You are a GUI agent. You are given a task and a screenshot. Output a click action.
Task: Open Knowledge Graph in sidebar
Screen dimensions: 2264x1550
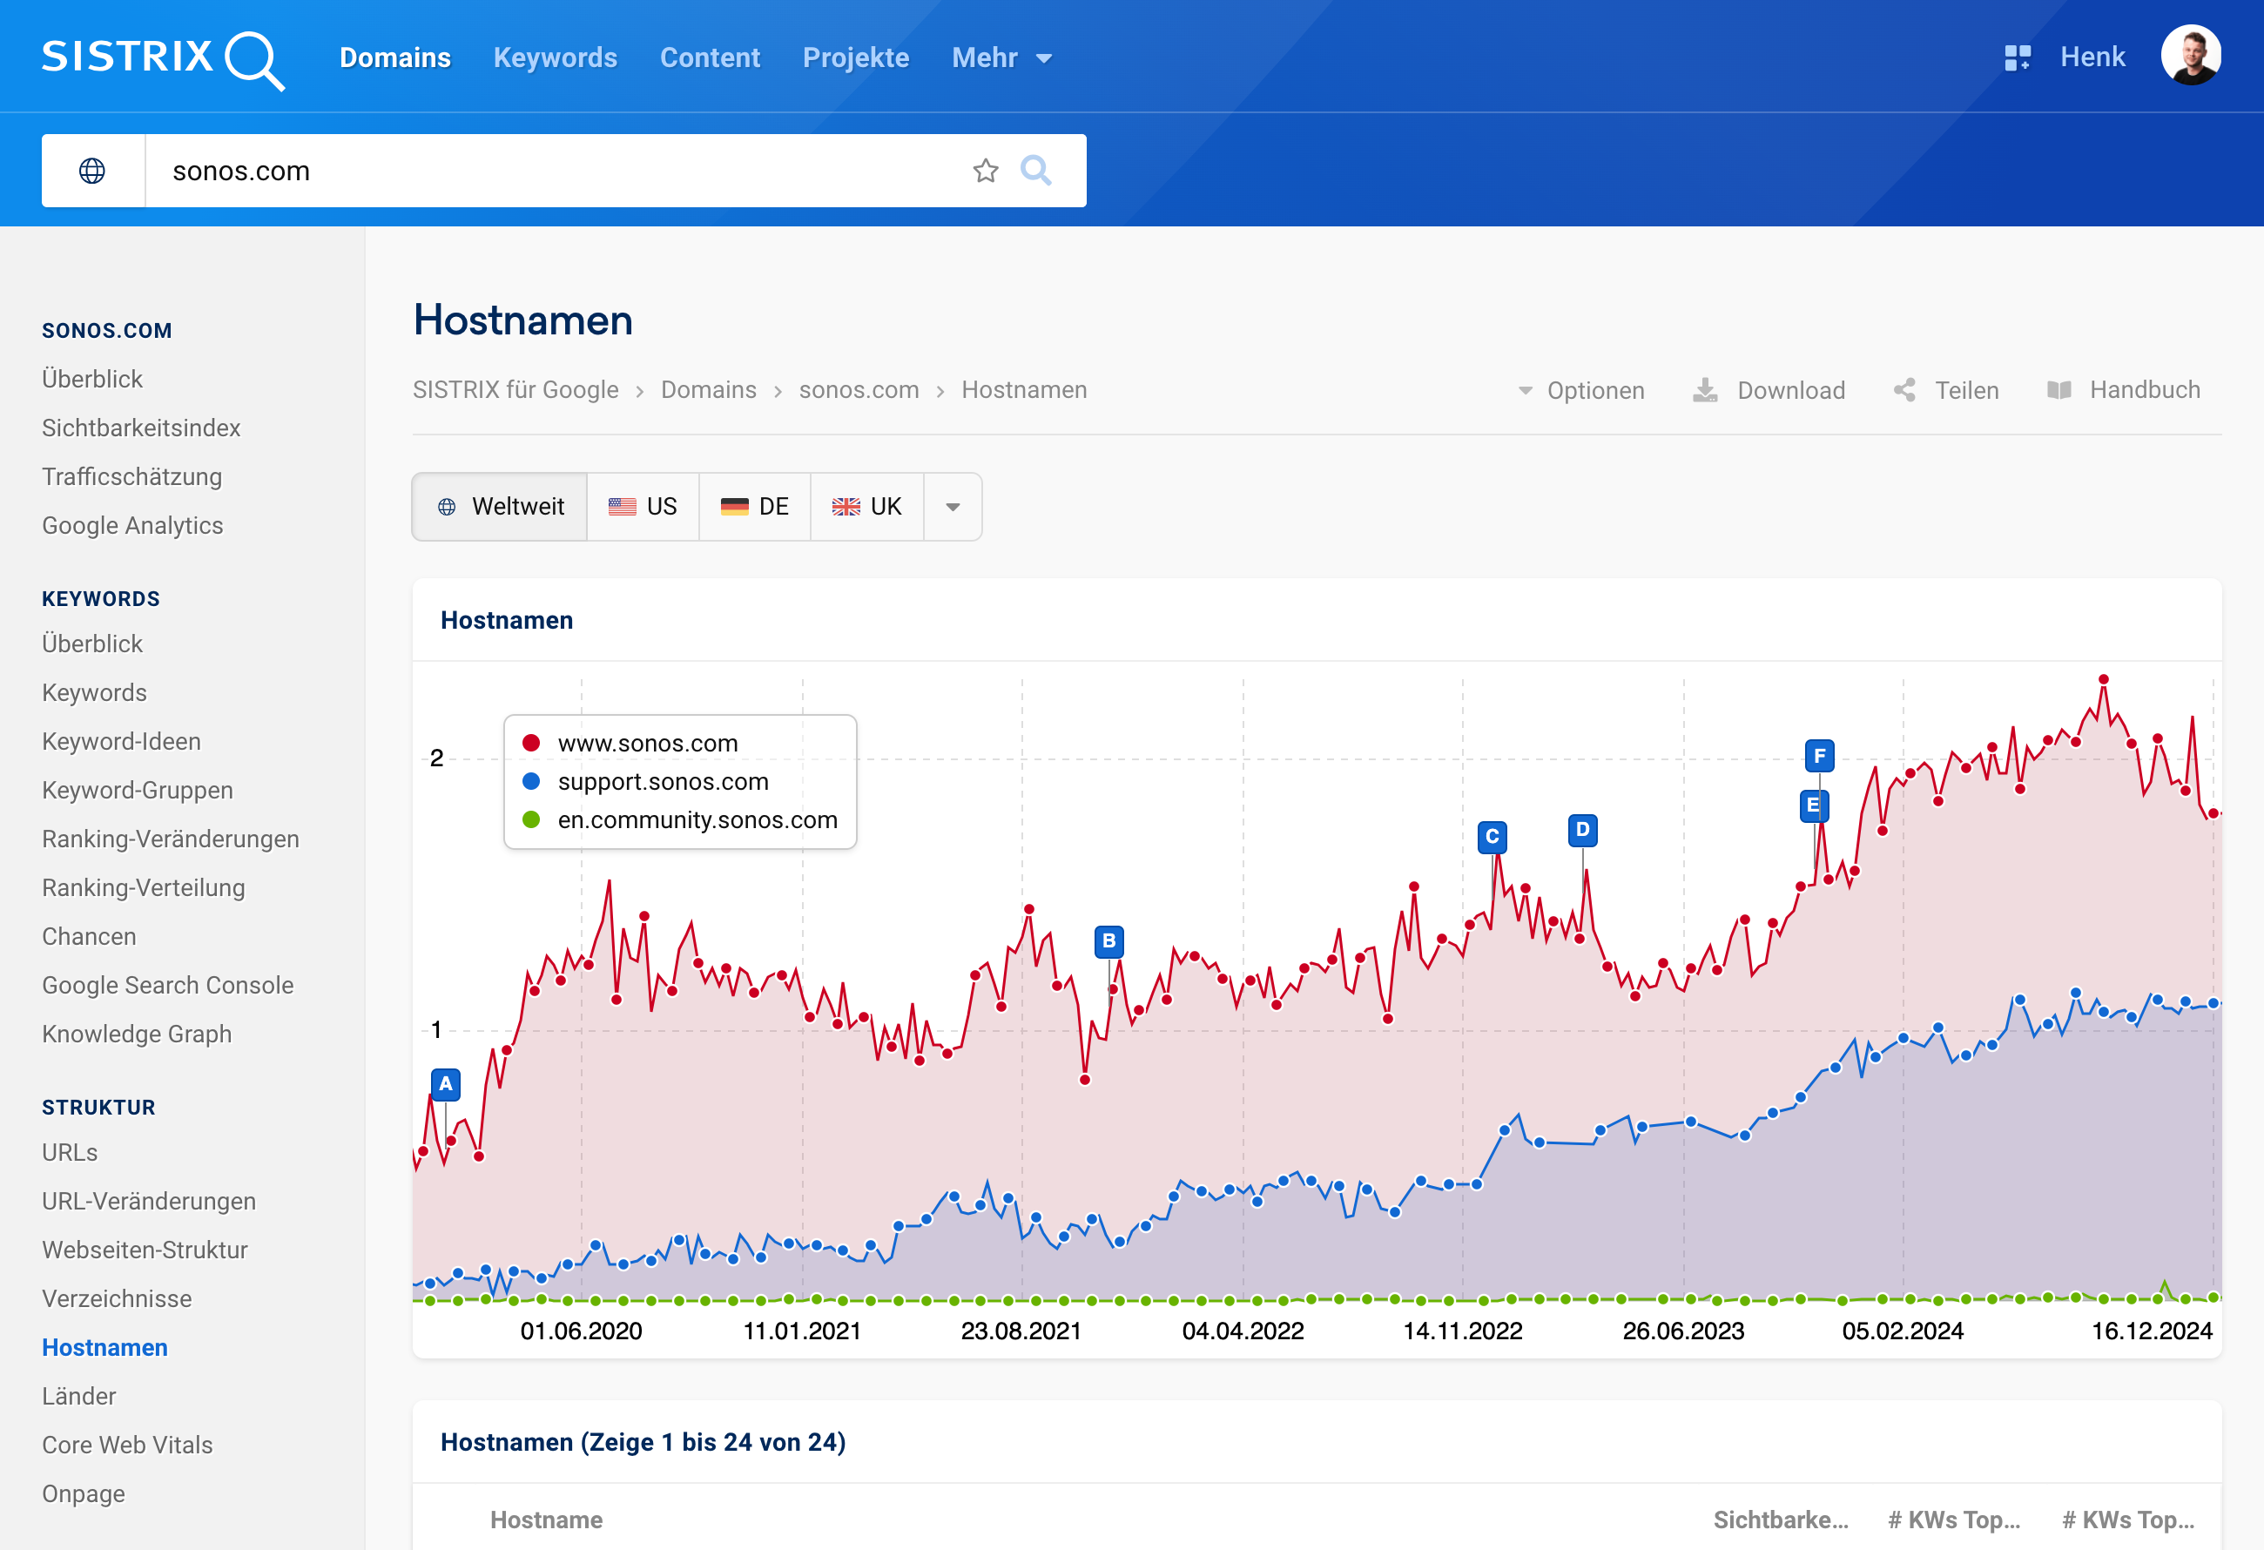click(137, 1034)
